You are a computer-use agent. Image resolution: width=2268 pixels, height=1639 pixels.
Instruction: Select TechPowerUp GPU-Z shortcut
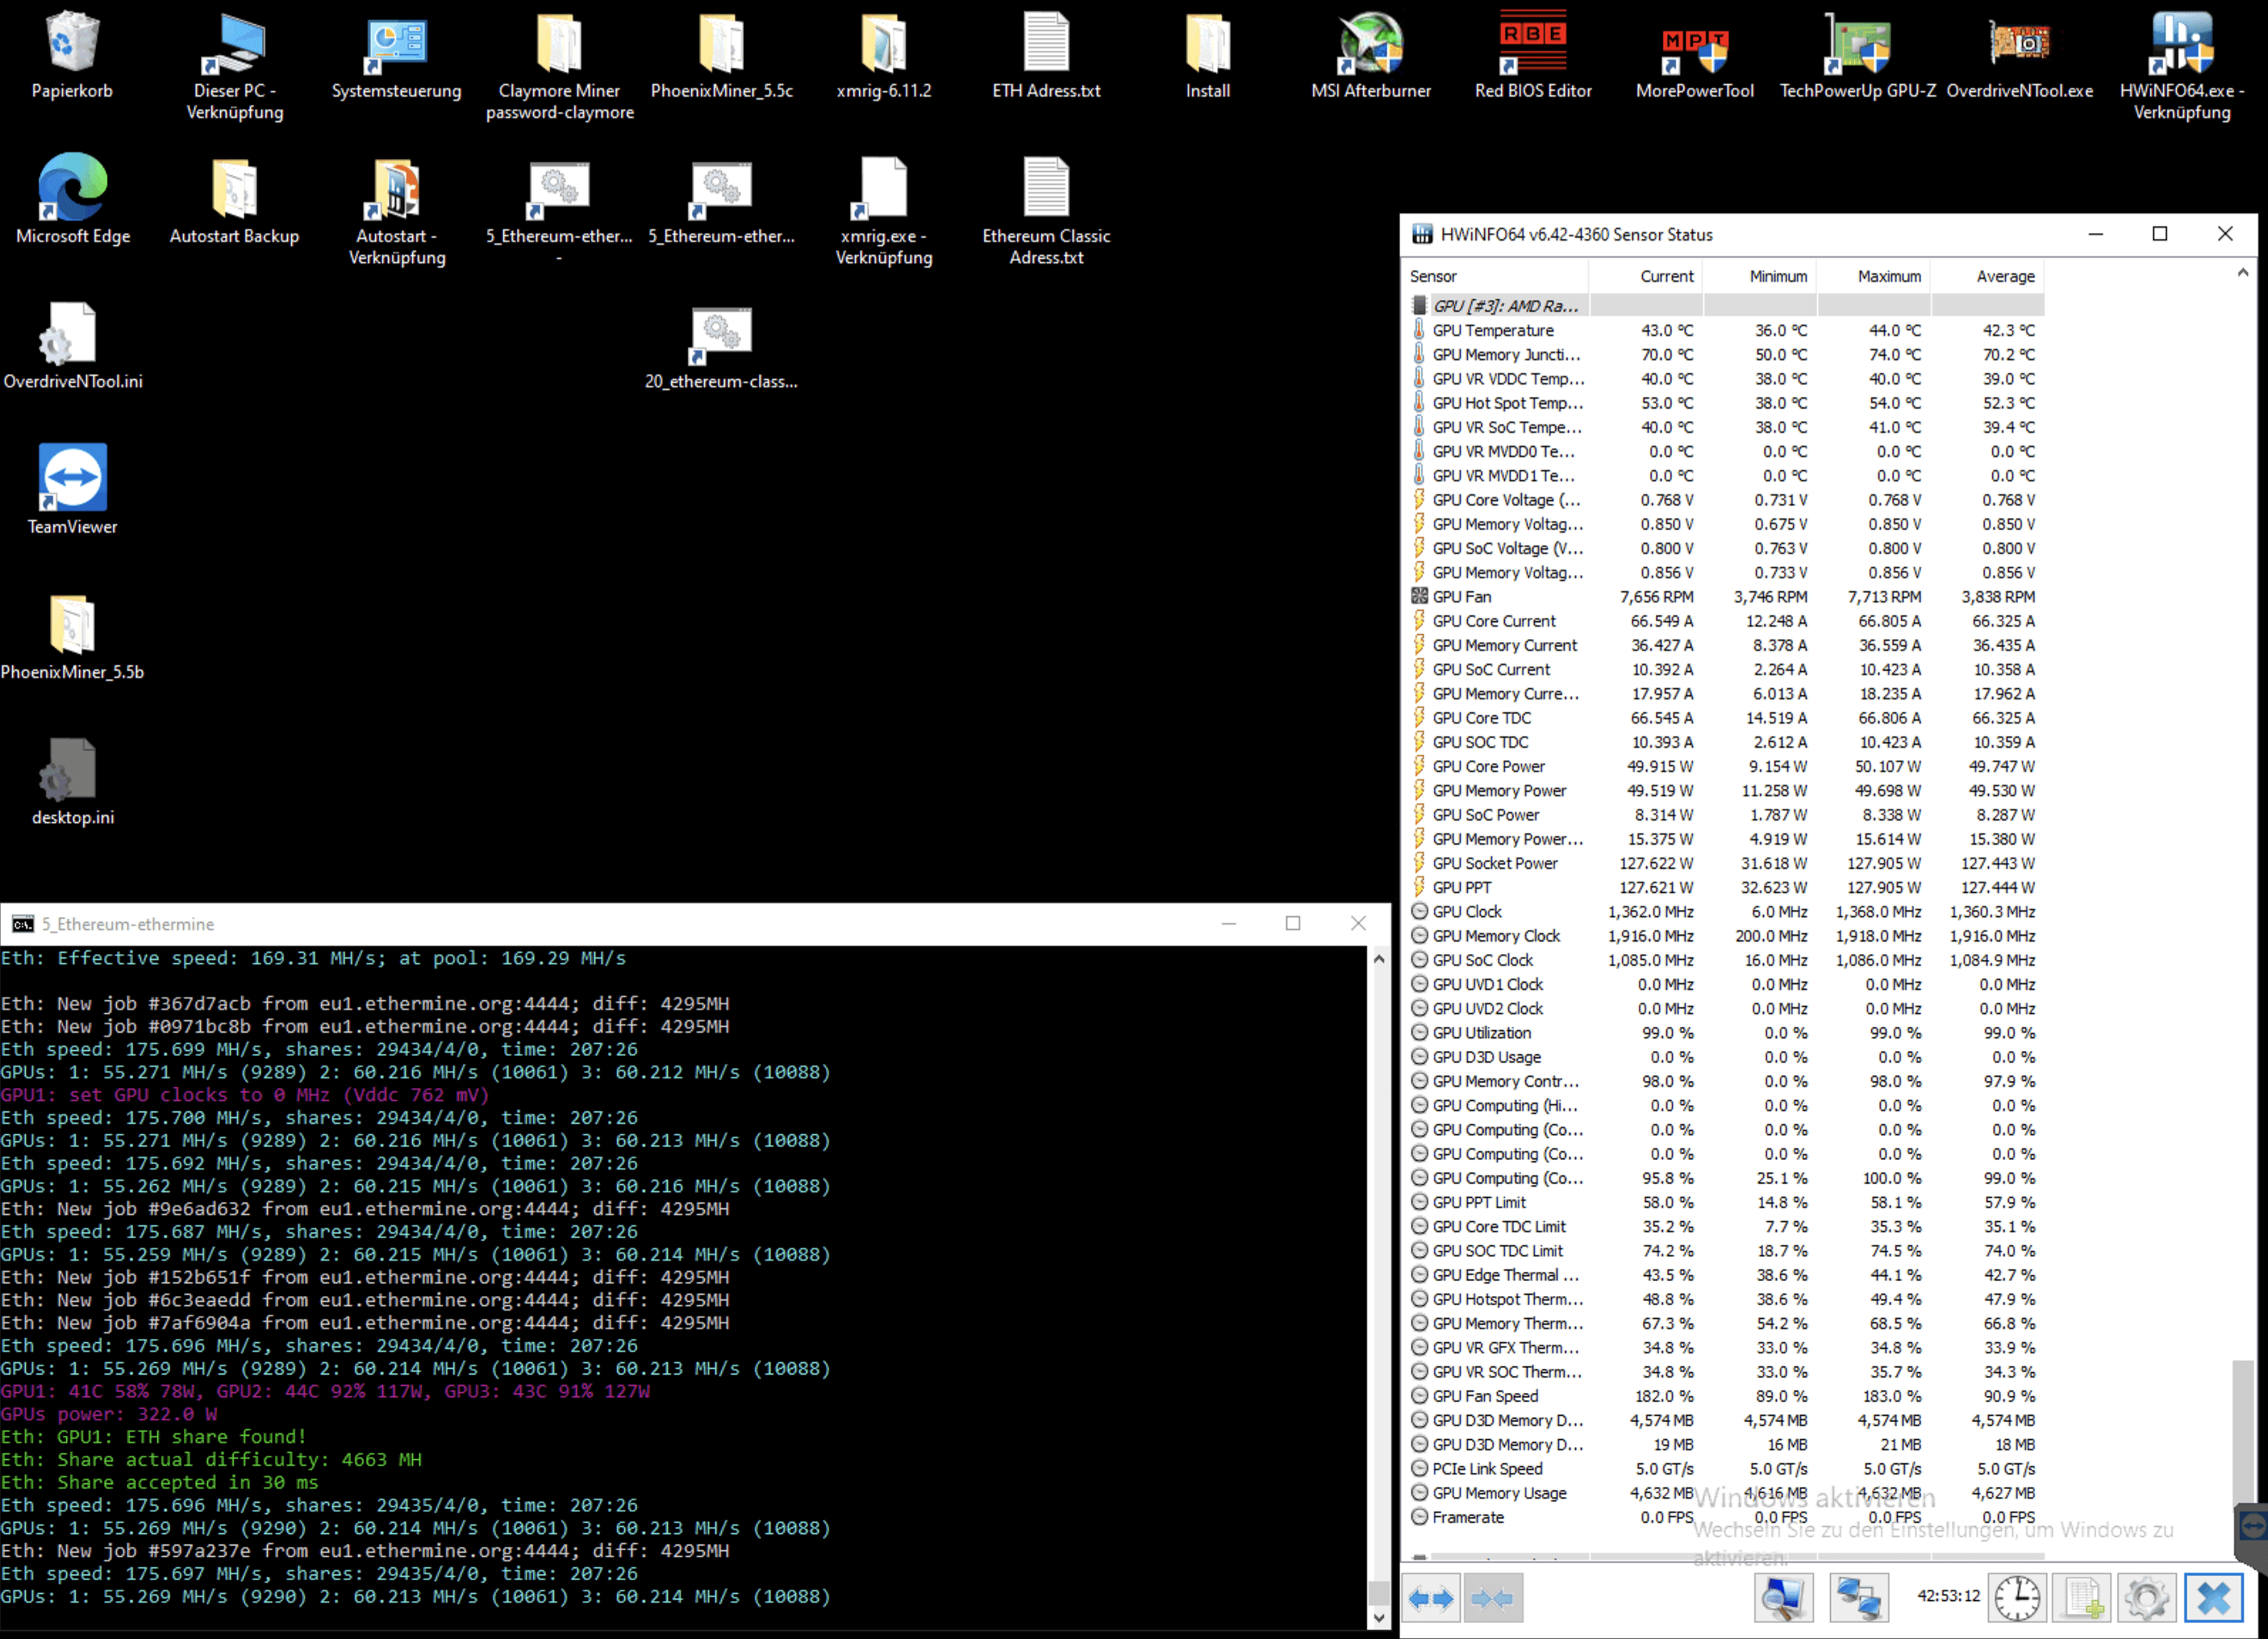point(1857,55)
